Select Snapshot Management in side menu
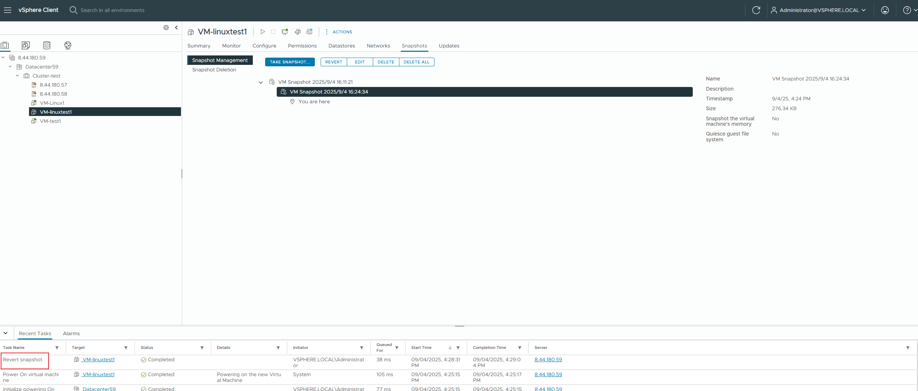 pos(220,60)
